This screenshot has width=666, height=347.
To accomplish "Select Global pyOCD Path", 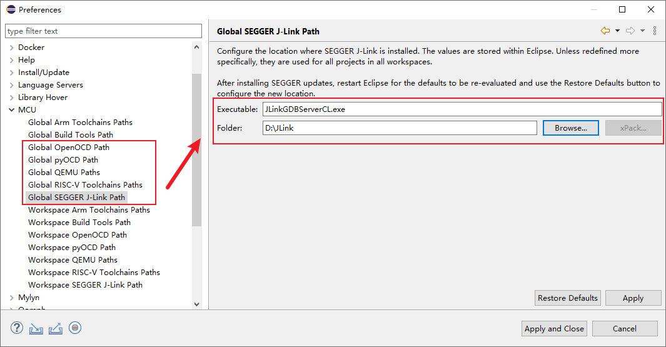I will pos(63,159).
